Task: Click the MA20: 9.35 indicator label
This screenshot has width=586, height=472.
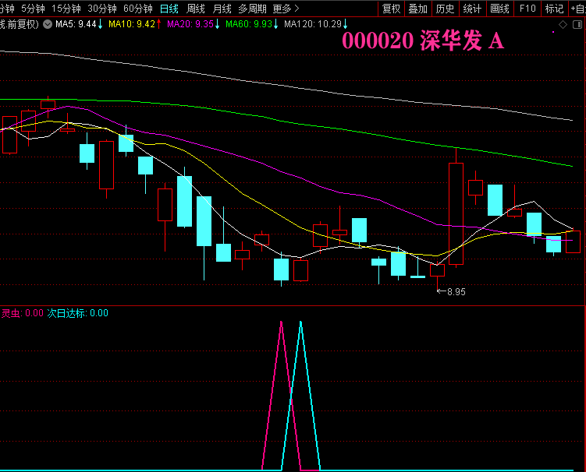Action: coord(194,24)
